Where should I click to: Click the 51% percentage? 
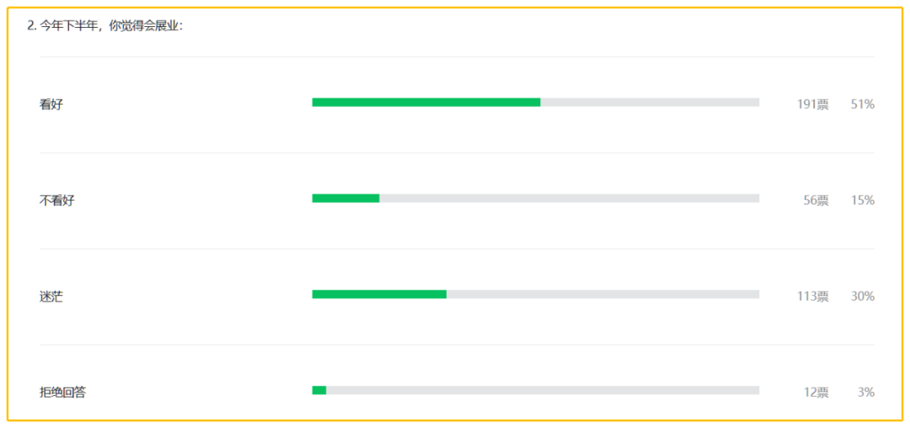coord(863,105)
